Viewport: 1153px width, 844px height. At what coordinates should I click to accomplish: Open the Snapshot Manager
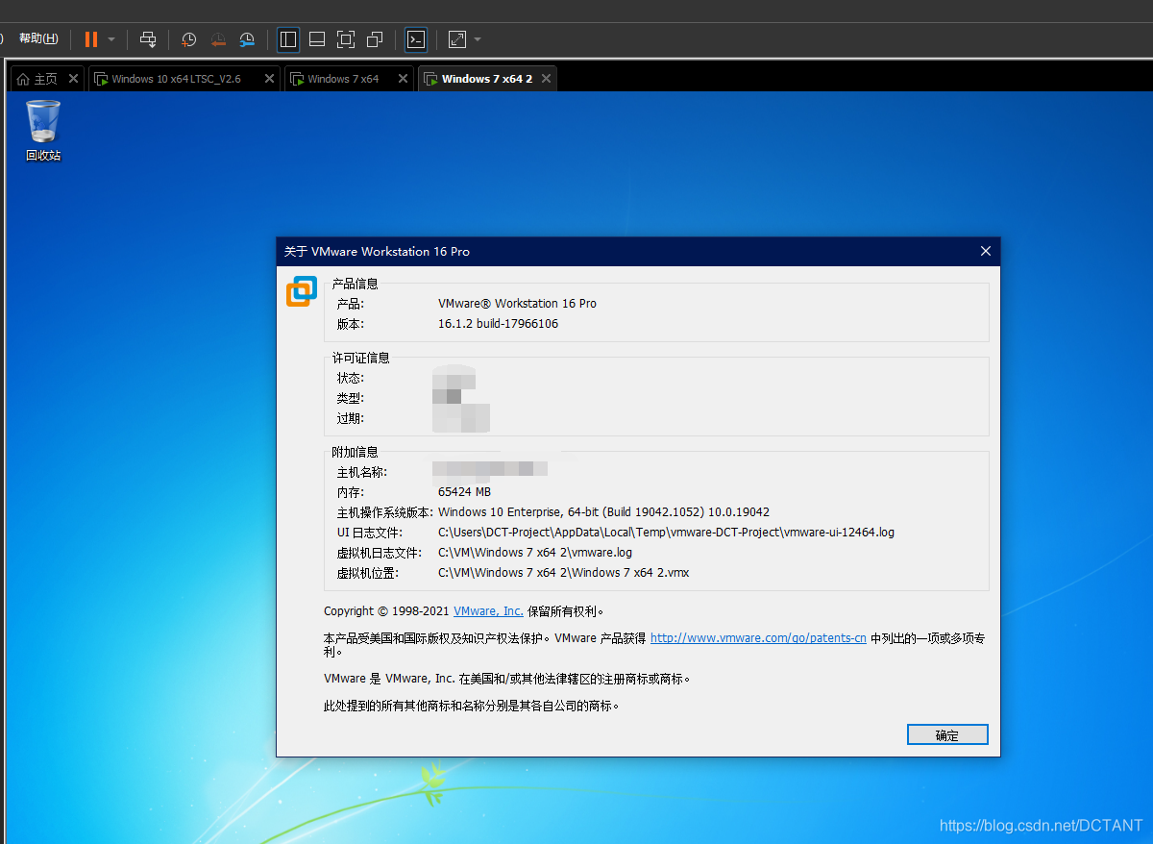click(246, 39)
